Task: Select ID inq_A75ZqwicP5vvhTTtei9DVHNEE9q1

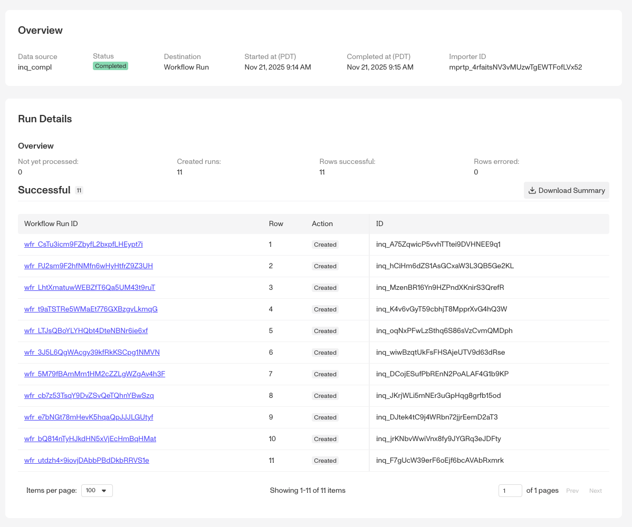Action: pos(438,245)
